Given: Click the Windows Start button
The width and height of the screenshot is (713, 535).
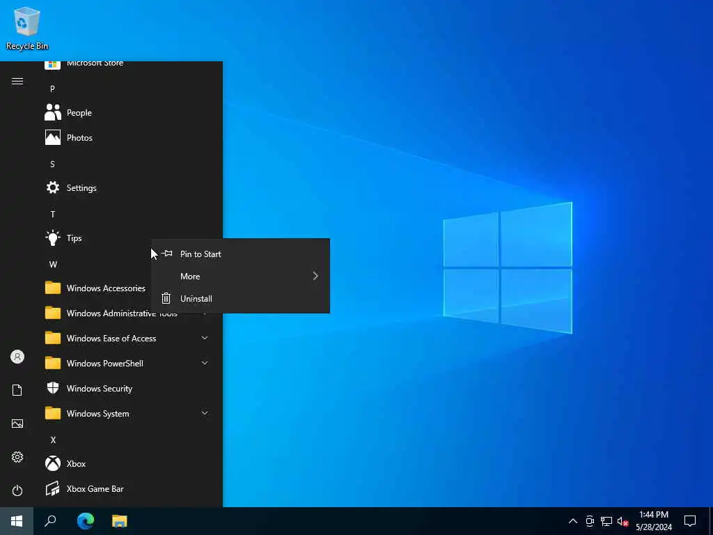Looking at the screenshot, I should pyautogui.click(x=17, y=521).
